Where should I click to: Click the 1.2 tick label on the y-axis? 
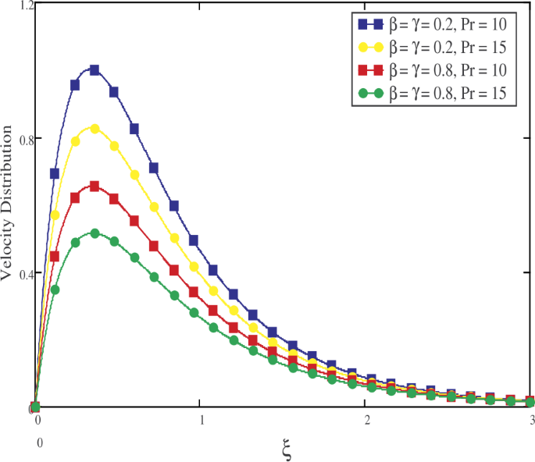click(x=27, y=5)
